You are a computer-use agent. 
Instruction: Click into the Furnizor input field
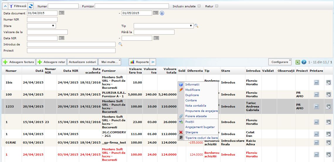coord(132,6)
